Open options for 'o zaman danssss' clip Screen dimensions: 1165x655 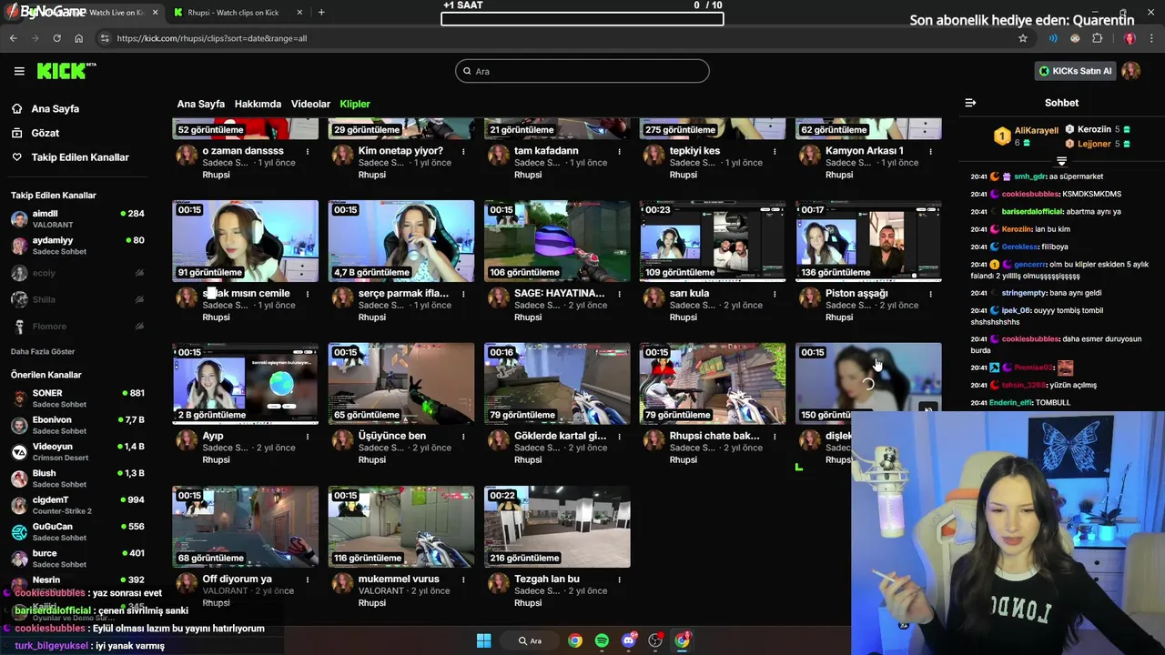click(x=308, y=152)
